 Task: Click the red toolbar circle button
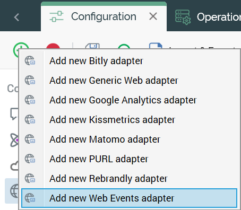click(53, 46)
